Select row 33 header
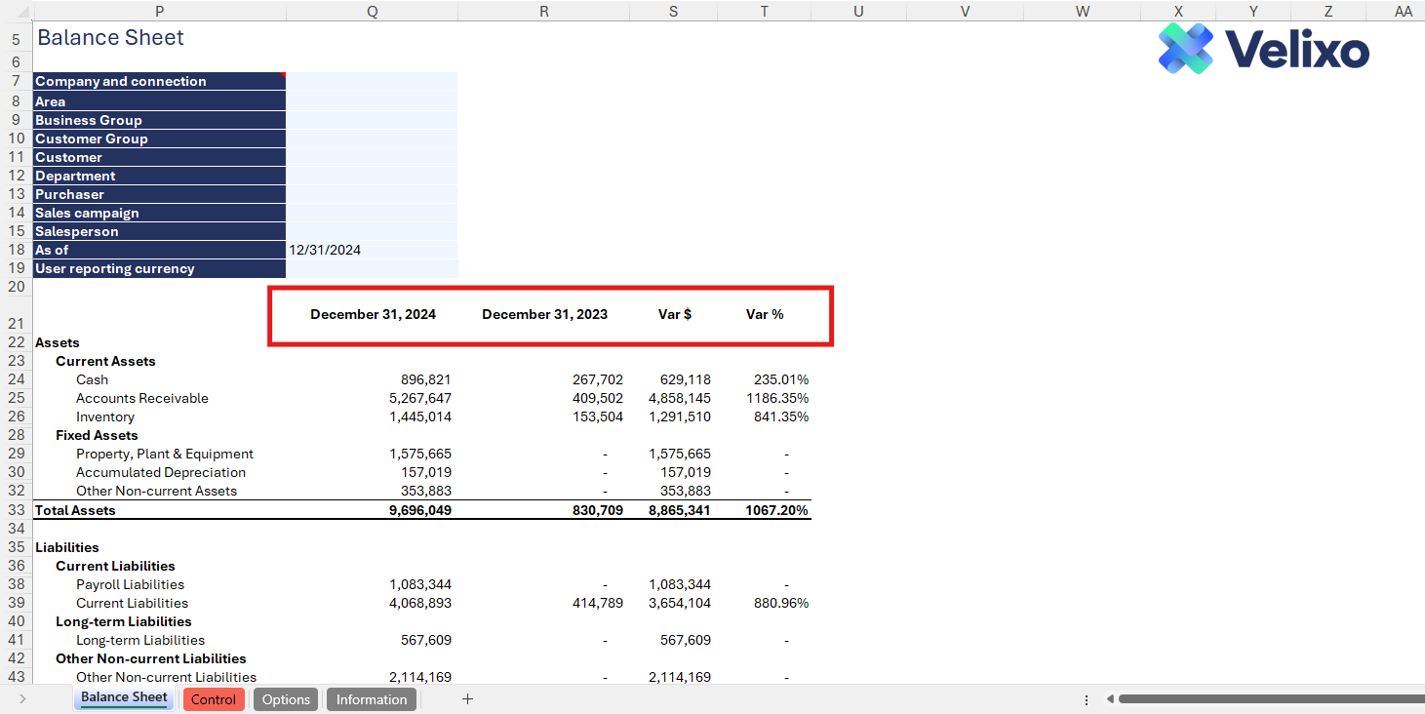 point(16,510)
